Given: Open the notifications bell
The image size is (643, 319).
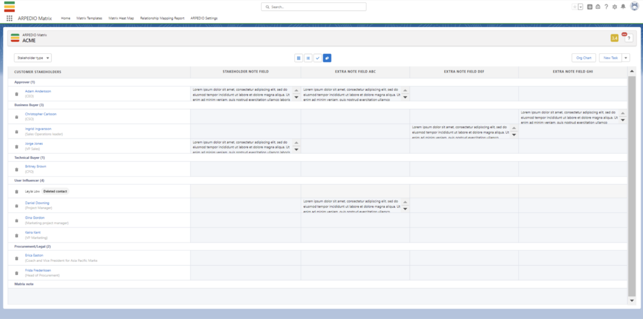Looking at the screenshot, I should point(623,7).
